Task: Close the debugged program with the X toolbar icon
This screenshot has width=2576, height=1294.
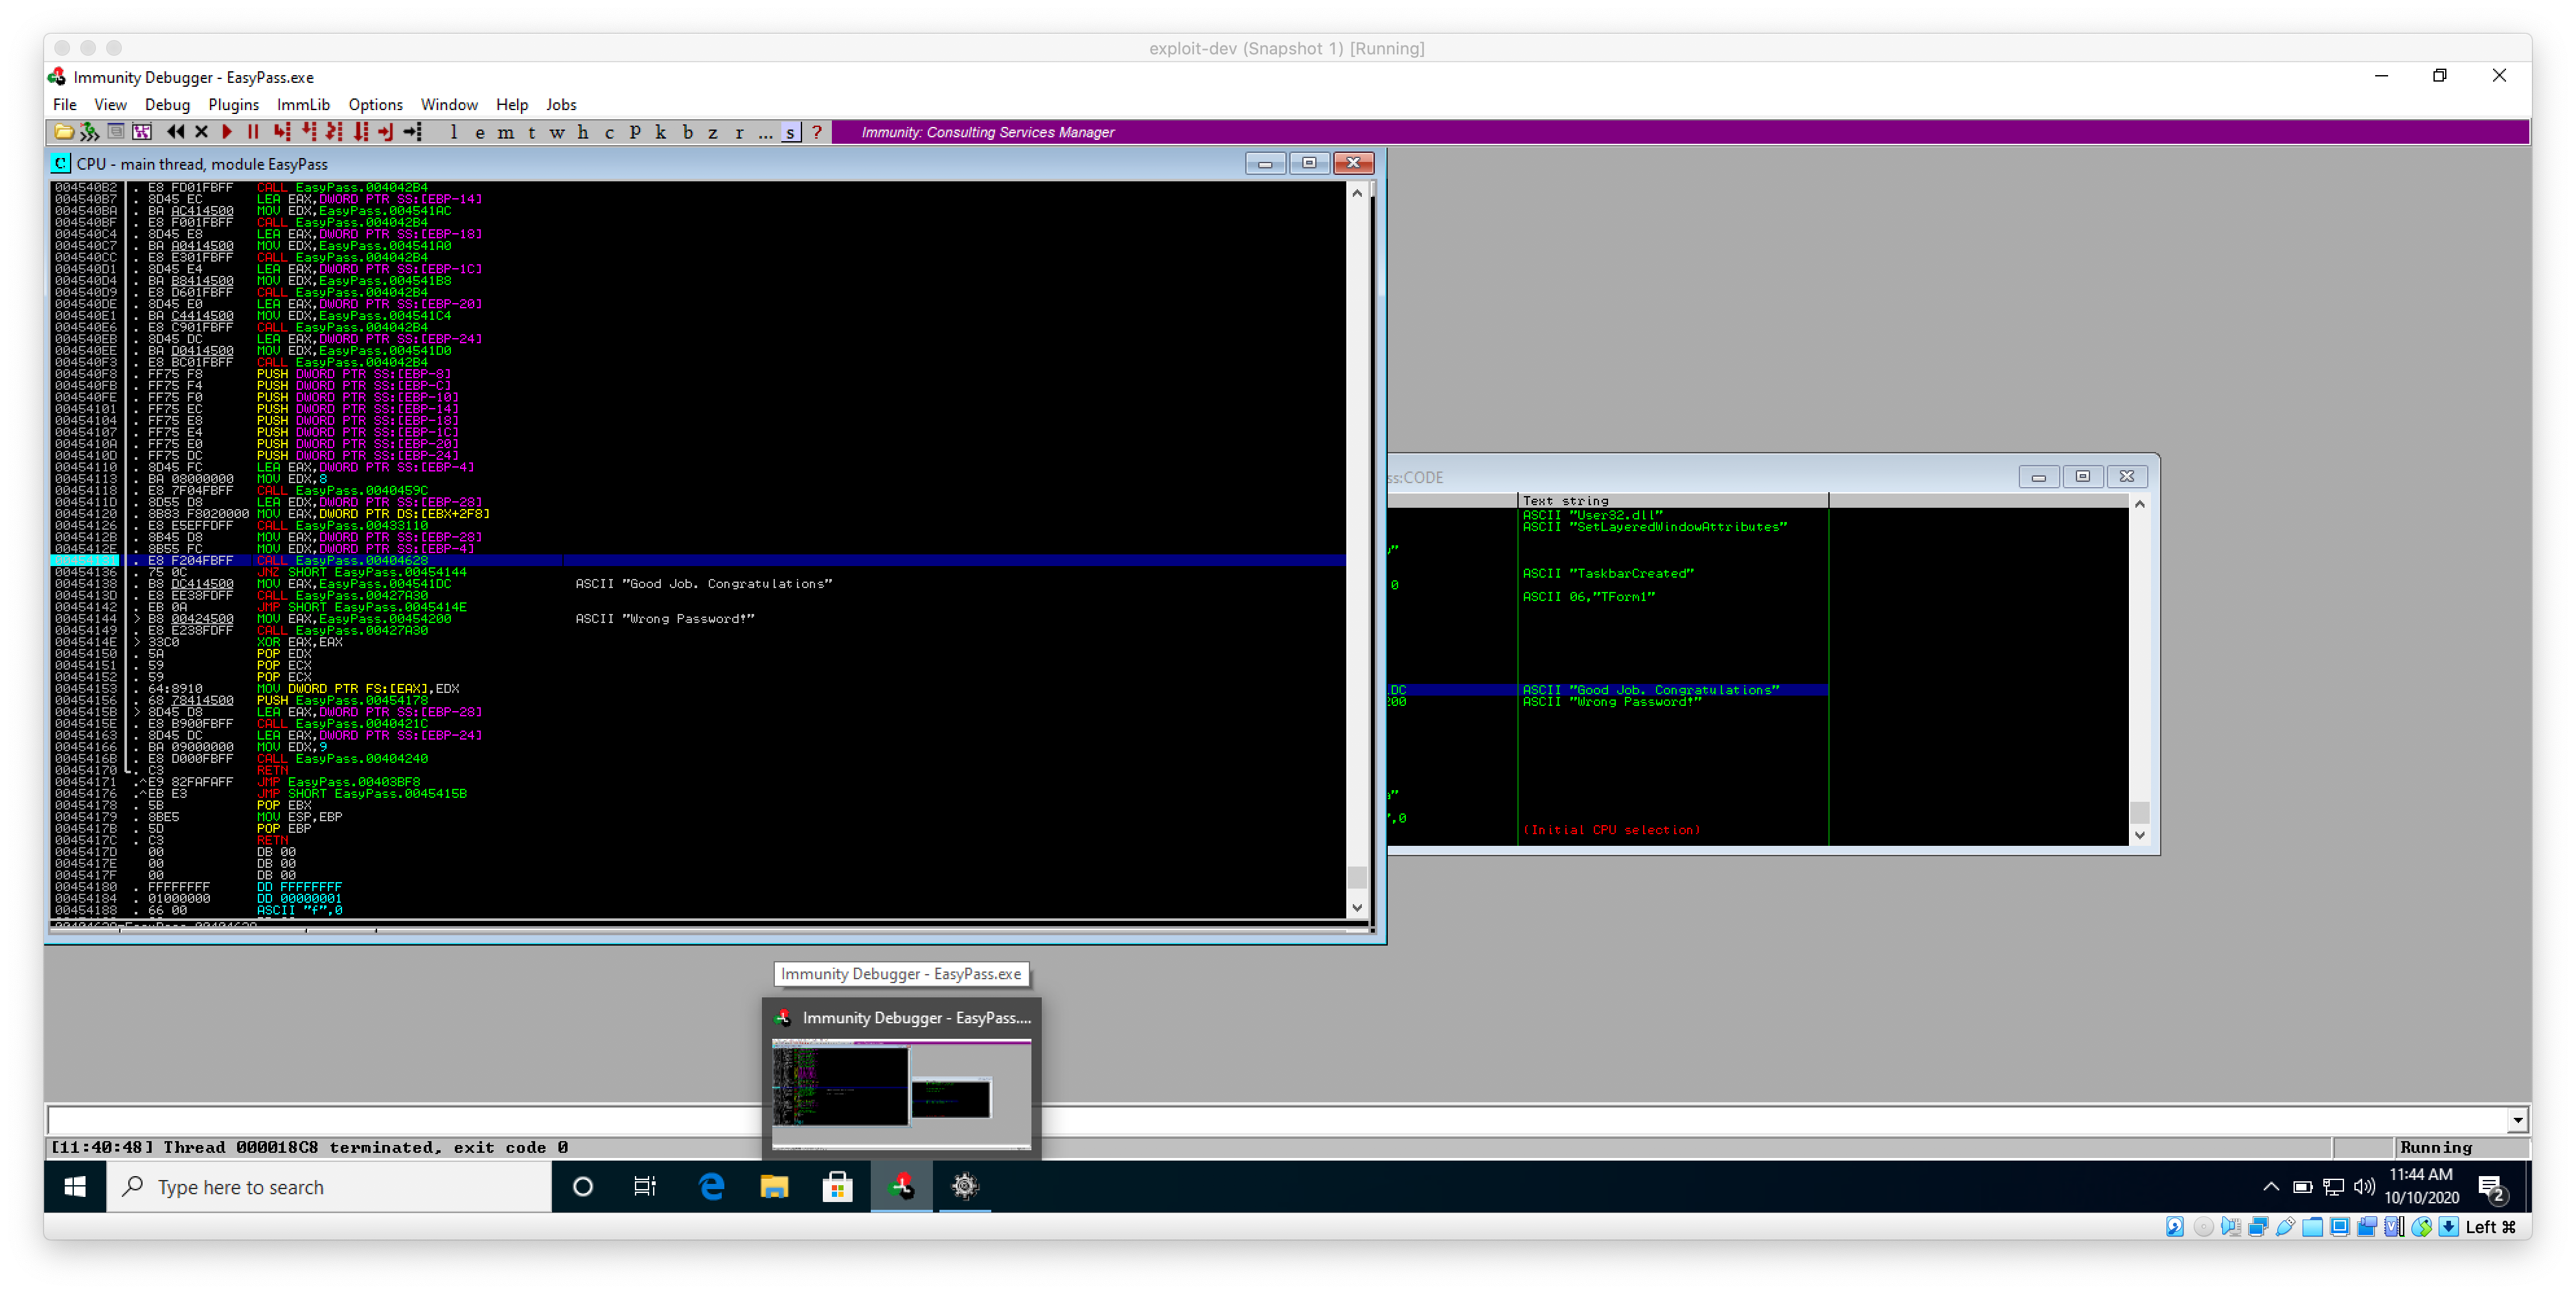Action: [x=201, y=132]
